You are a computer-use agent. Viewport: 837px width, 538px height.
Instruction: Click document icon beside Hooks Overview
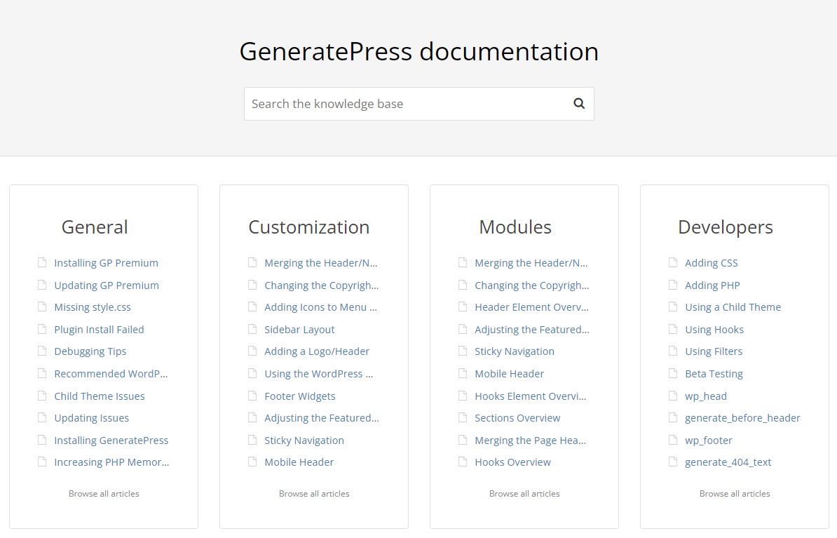[462, 462]
